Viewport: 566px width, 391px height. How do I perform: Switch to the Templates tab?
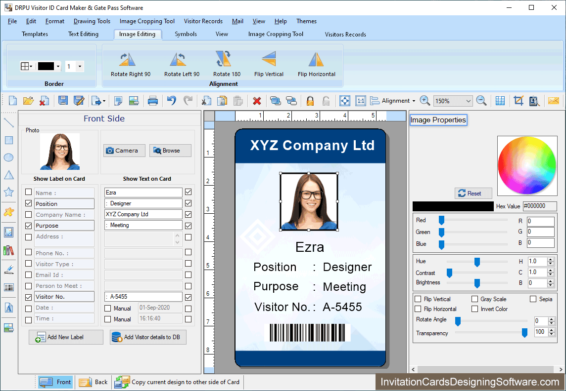[35, 34]
